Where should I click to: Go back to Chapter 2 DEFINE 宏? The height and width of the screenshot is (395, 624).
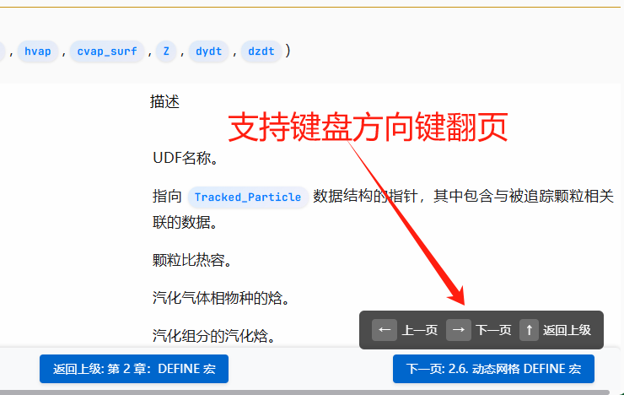pyautogui.click(x=134, y=369)
